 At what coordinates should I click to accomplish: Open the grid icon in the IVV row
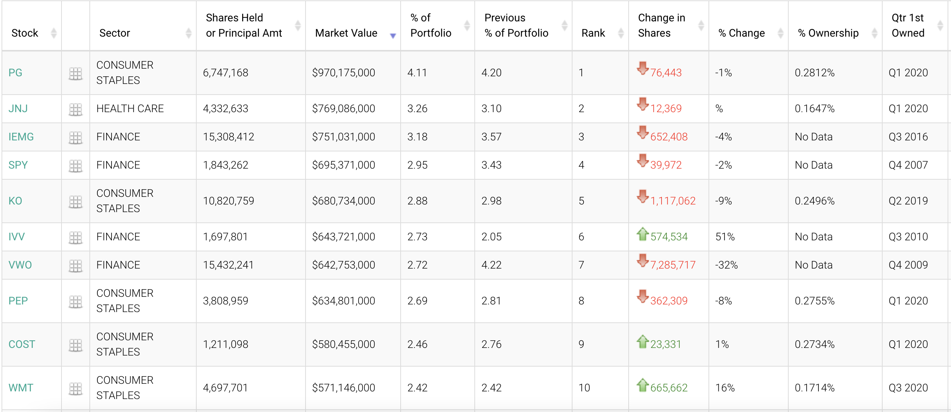pyautogui.click(x=76, y=238)
